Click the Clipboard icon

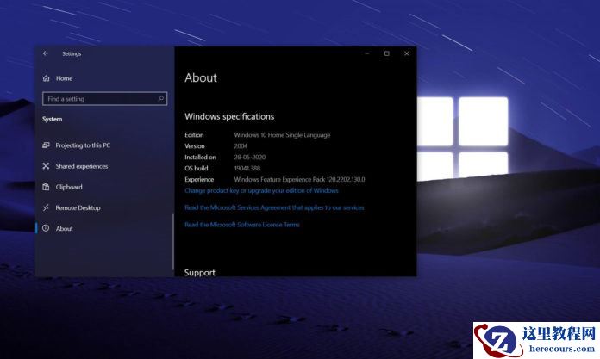[46, 187]
